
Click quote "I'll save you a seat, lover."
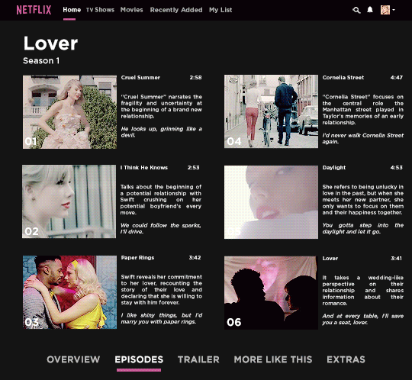pyautogui.click(x=363, y=319)
